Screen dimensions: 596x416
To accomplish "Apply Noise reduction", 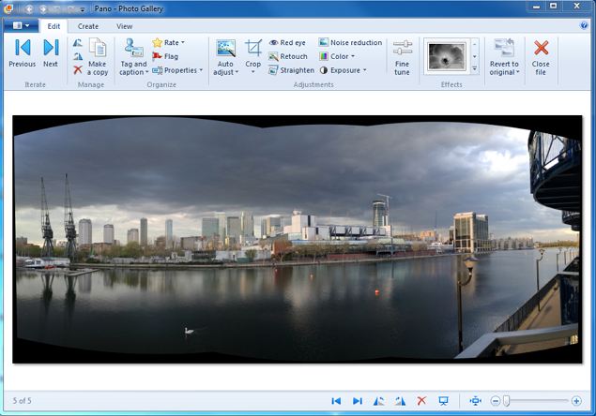I will point(350,42).
